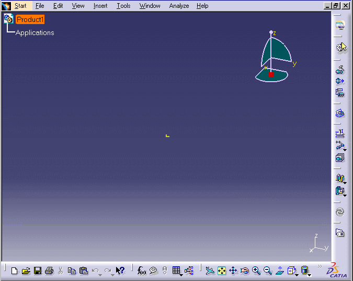Viewport: 353px width, 281px height.
Task: Expand the view mode shading dropdown
Action: (310, 275)
